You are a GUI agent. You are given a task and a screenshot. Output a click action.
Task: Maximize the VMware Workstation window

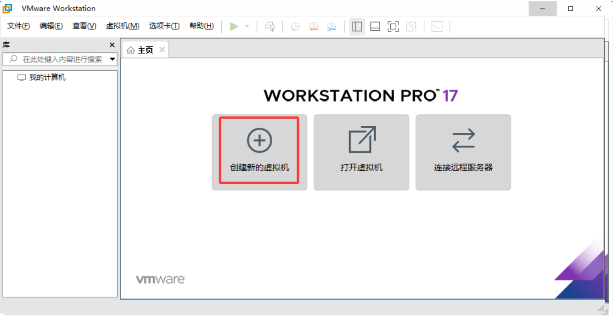pos(571,8)
